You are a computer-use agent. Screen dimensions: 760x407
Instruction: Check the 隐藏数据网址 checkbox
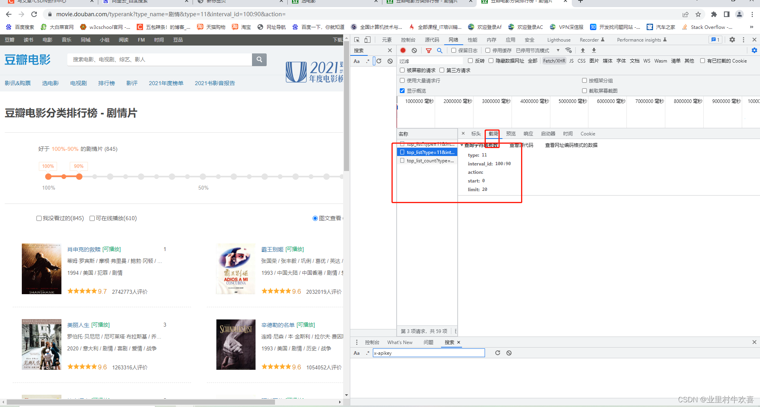coord(491,61)
